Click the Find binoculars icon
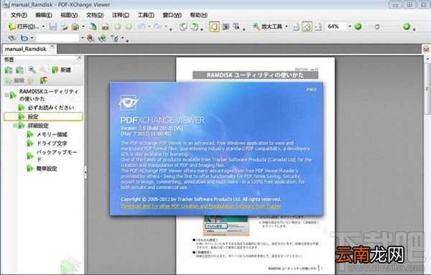The width and height of the screenshot is (431, 275). (11, 38)
